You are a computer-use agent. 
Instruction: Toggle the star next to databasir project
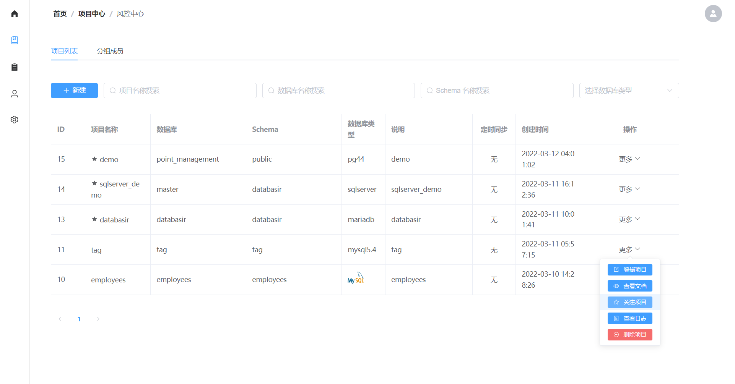pyautogui.click(x=94, y=219)
